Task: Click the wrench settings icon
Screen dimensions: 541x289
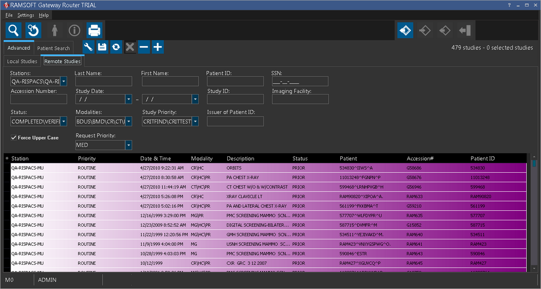Action: point(88,47)
